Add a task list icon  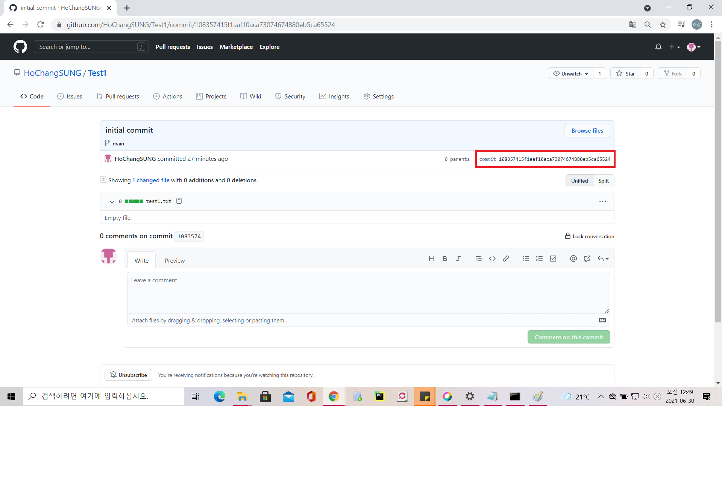[x=553, y=259]
